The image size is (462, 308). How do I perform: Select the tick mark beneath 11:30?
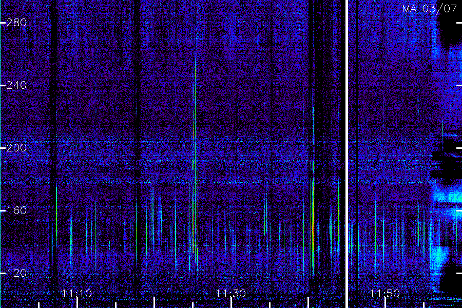232,303
